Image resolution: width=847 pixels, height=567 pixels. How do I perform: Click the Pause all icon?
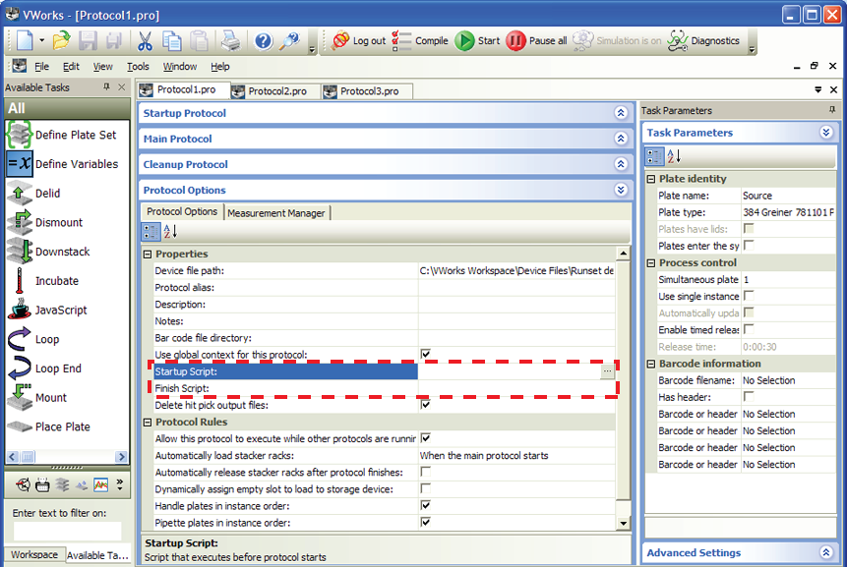pyautogui.click(x=516, y=41)
